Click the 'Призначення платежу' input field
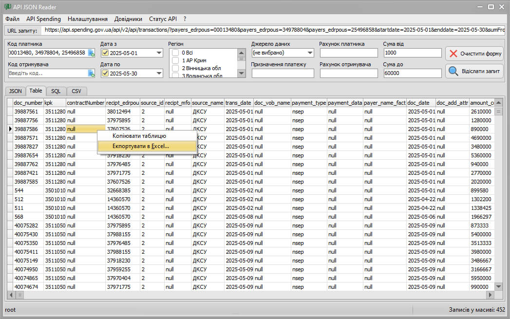 click(283, 74)
